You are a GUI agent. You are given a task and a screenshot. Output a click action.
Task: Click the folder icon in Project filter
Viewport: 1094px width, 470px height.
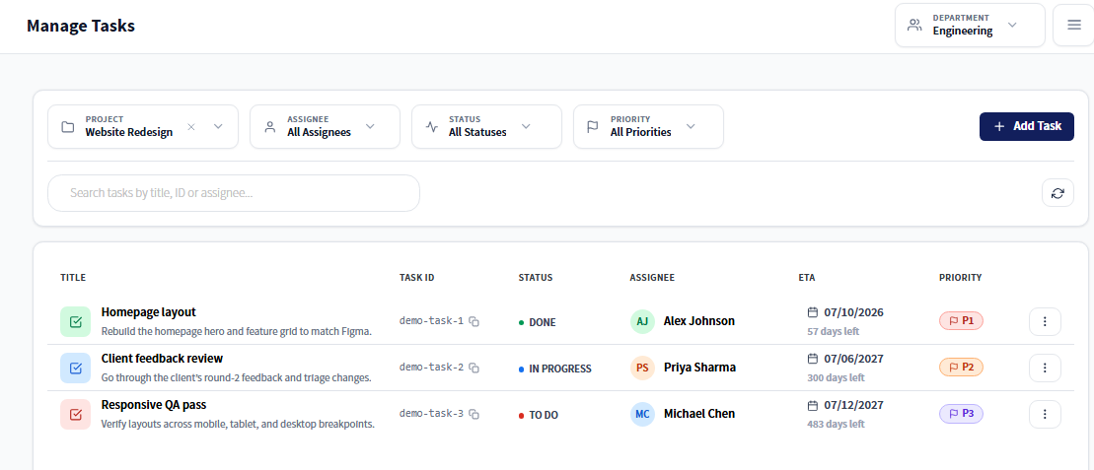click(x=68, y=127)
